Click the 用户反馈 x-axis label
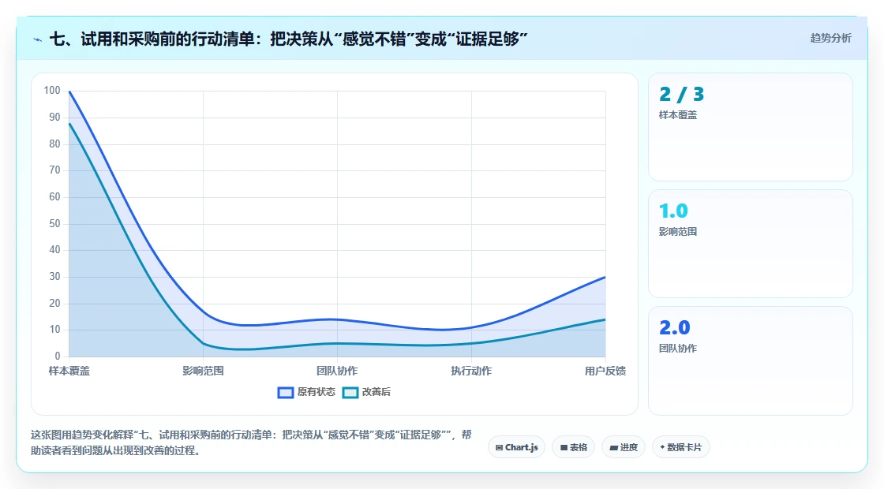 pos(605,371)
